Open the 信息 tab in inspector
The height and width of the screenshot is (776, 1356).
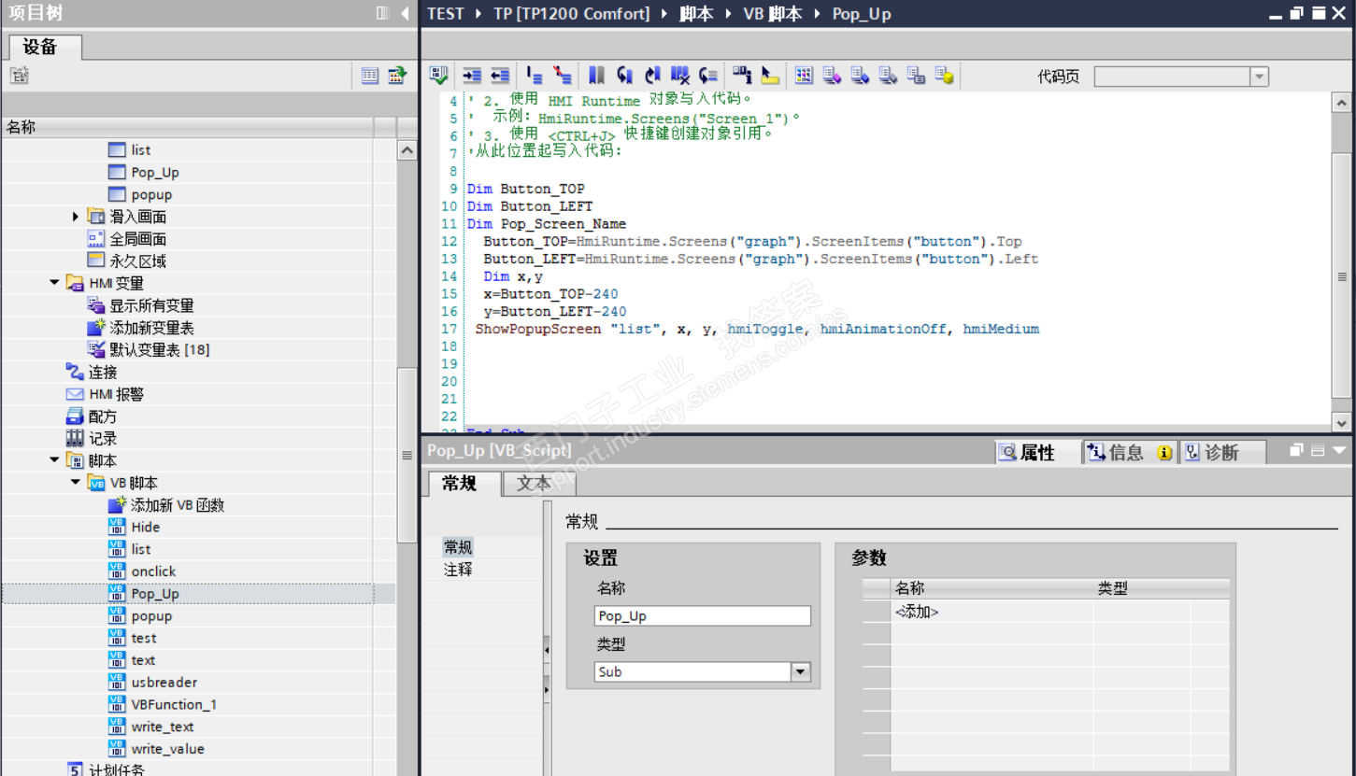coord(1125,453)
